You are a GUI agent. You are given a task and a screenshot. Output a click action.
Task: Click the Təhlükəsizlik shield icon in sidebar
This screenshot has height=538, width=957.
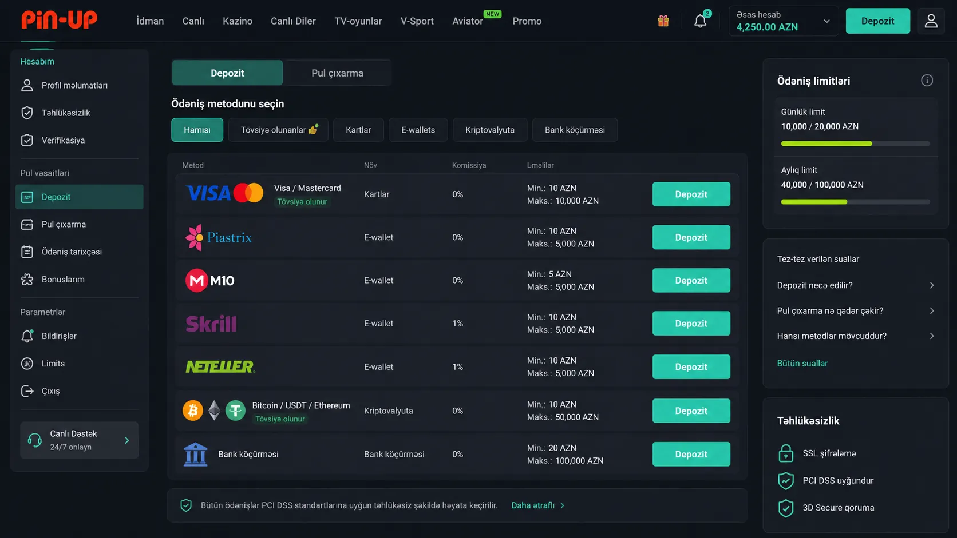click(x=27, y=113)
